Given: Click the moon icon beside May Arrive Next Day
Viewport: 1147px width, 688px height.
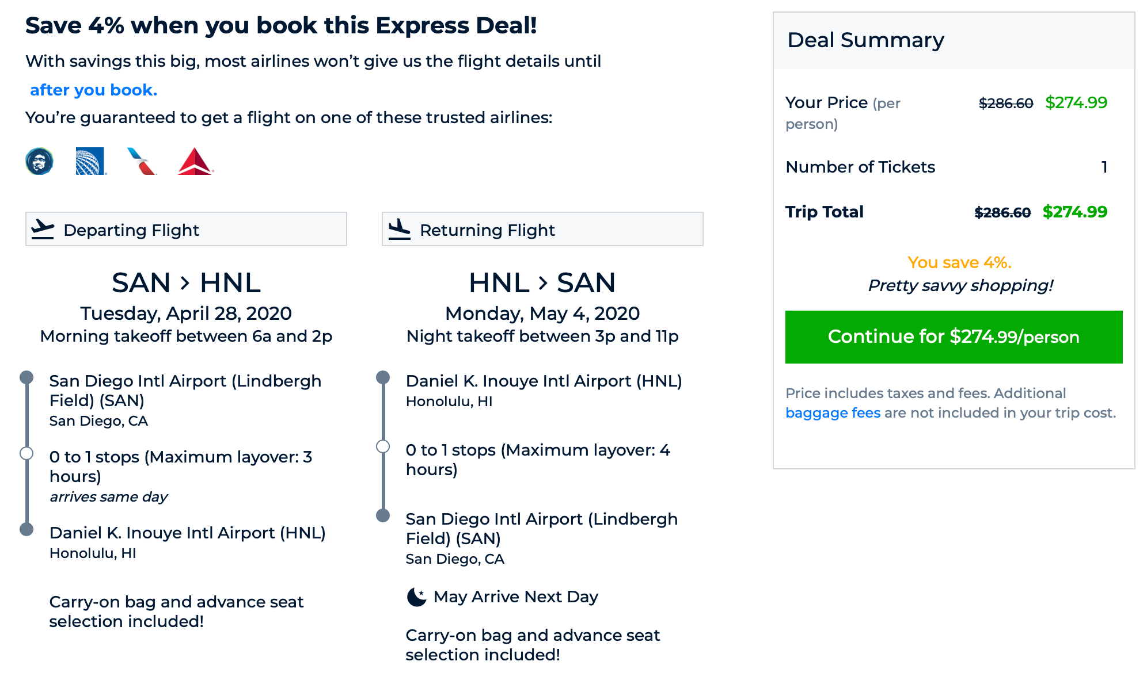Looking at the screenshot, I should [x=416, y=597].
